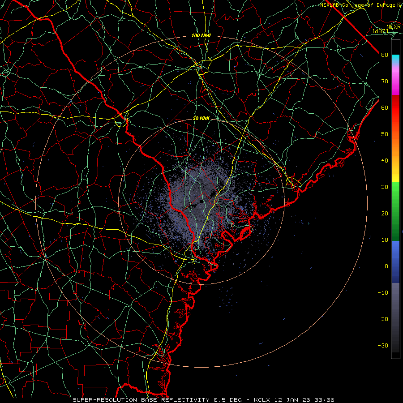Click the -20 value on dBZ scale
403x403 pixels.
pyautogui.click(x=383, y=319)
